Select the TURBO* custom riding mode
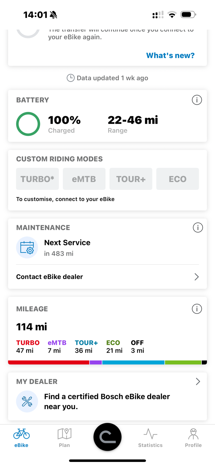Image resolution: width=215 pixels, height=466 pixels. [37, 179]
